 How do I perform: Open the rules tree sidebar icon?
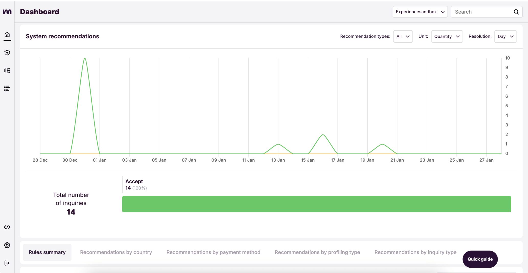pyautogui.click(x=7, y=70)
